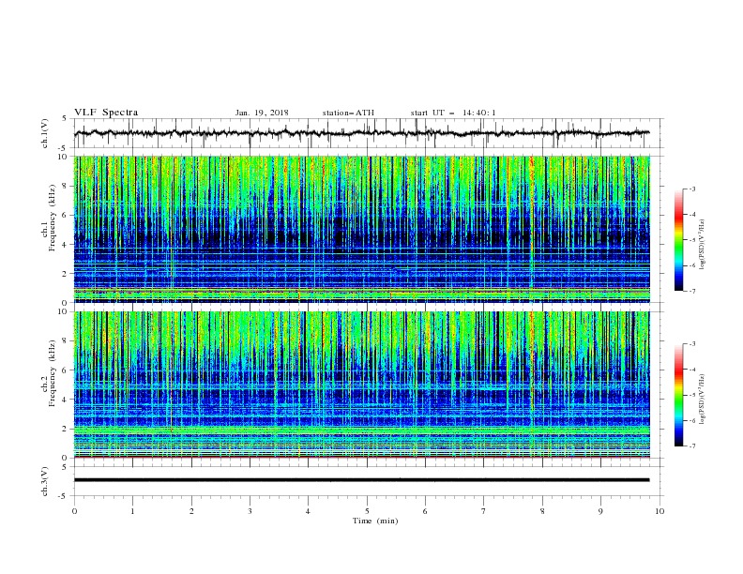743x574 pixels.
Task: Click the upper color bar log(PSD) label
Action: coord(702,245)
